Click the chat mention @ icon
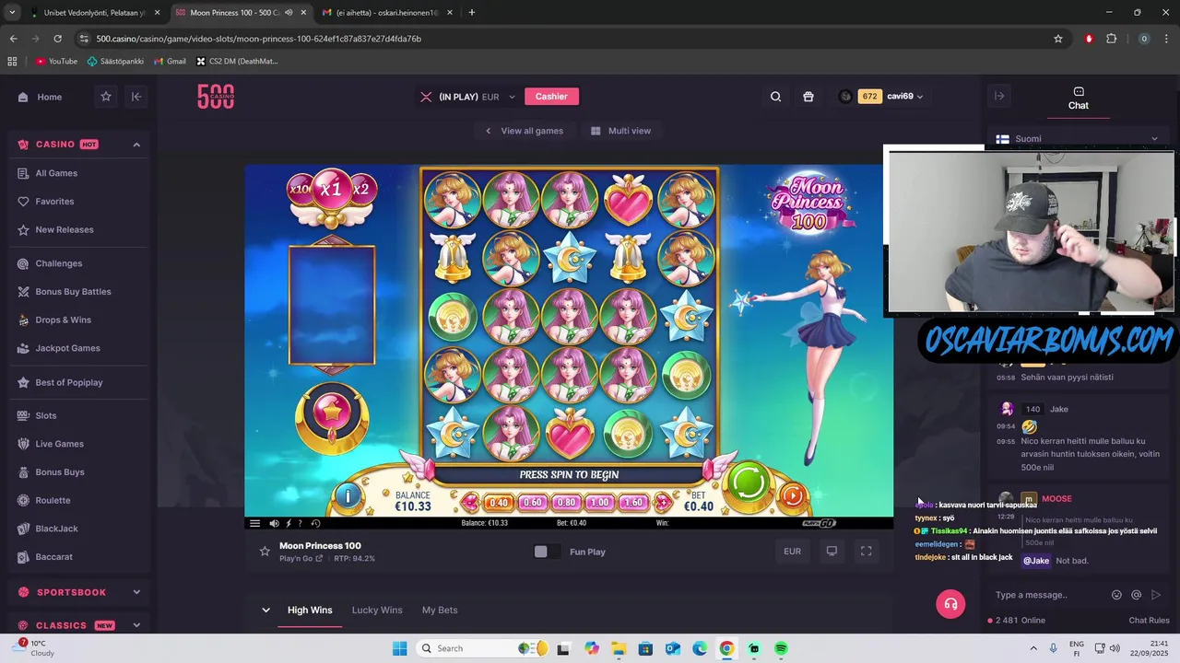The height and width of the screenshot is (663, 1180). (x=1136, y=595)
